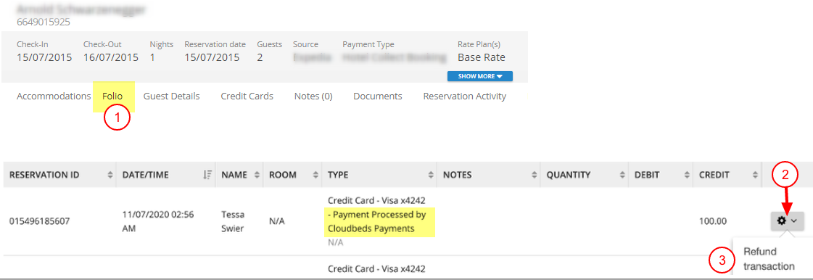Open the Folio tab
This screenshot has width=813, height=280.
coord(112,96)
